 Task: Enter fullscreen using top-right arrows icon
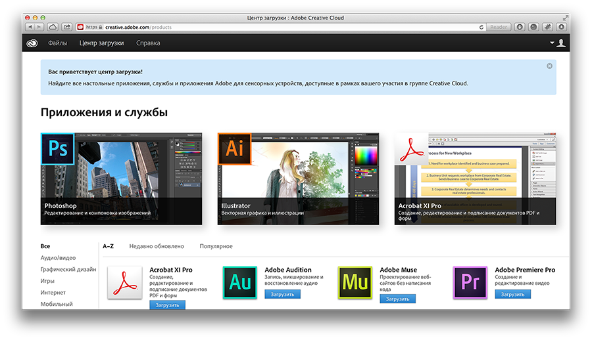coord(565,18)
